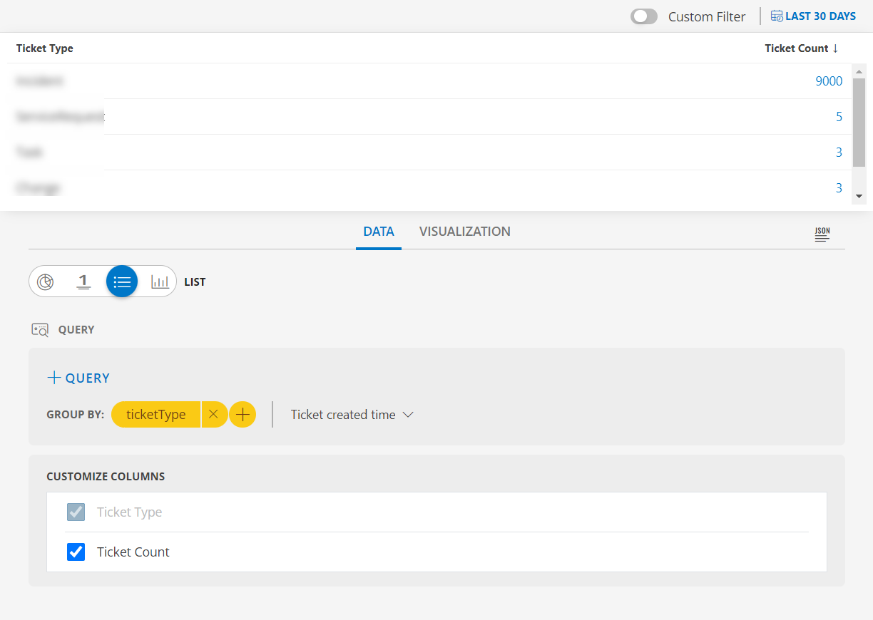Select the single value widget icon
This screenshot has height=620, width=873.
[x=83, y=281]
